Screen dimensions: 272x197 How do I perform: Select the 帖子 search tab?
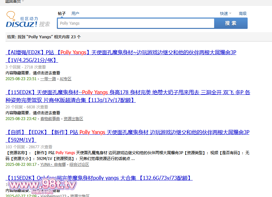[x=62, y=14]
